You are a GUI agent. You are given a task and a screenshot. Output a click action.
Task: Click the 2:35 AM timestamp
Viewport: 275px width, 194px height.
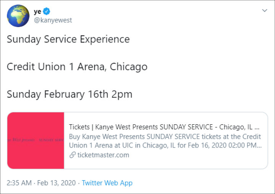coord(19,183)
